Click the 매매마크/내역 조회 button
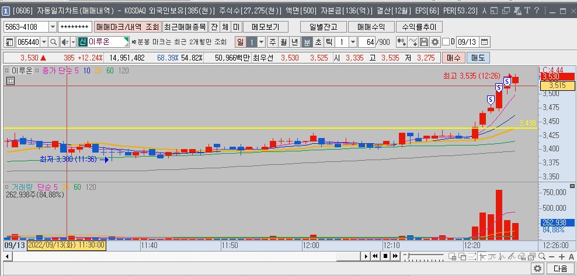 [128, 27]
